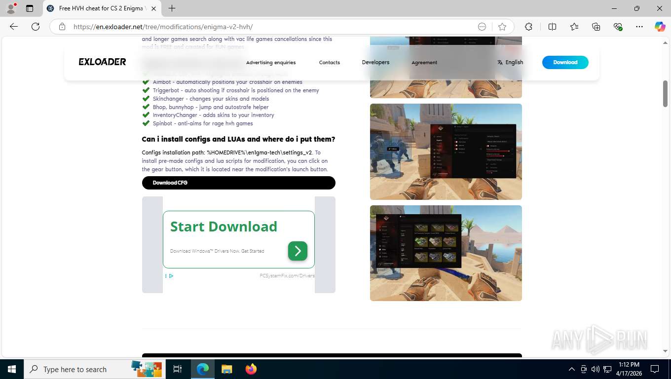Show hidden system tray icons
This screenshot has height=379, width=671.
572,369
